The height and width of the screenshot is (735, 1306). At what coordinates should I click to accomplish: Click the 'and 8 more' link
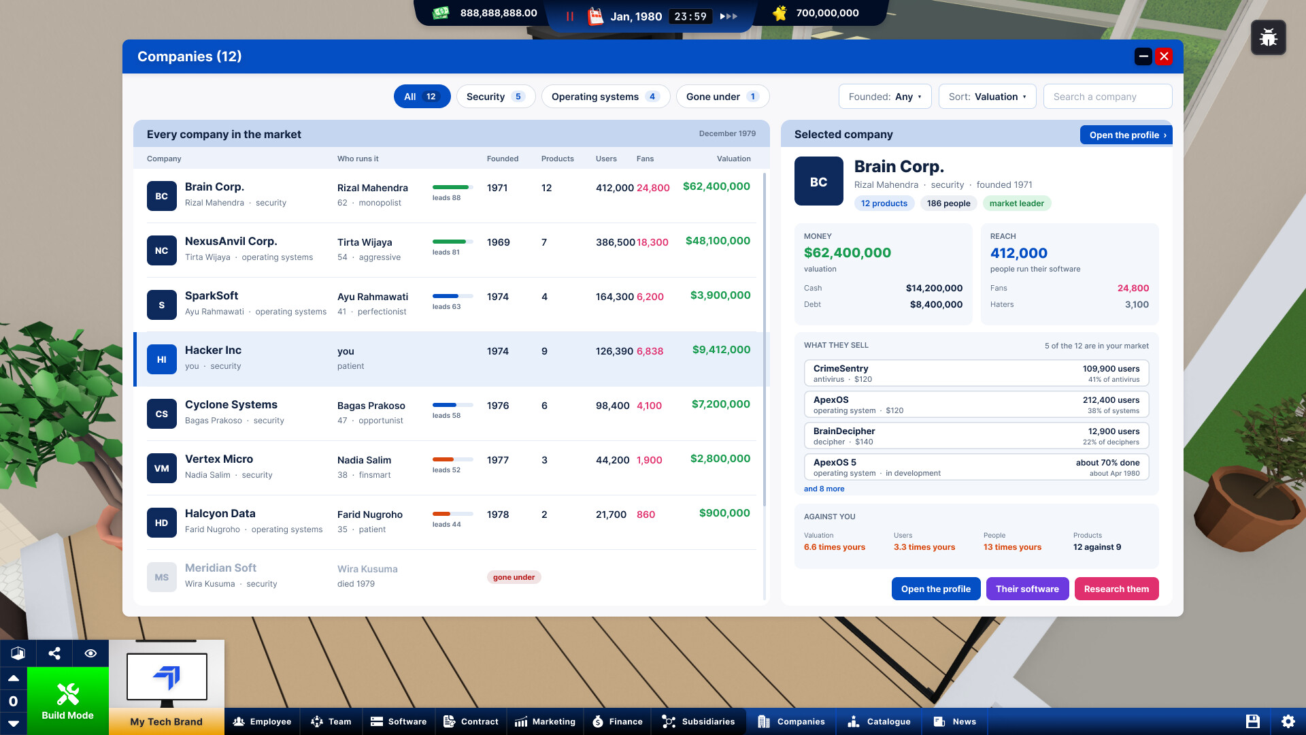pyautogui.click(x=824, y=489)
